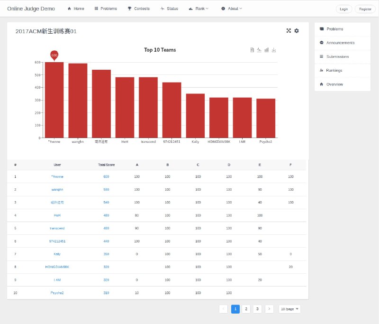Go to pagination page 2
The image size is (379, 324).
coord(246,309)
